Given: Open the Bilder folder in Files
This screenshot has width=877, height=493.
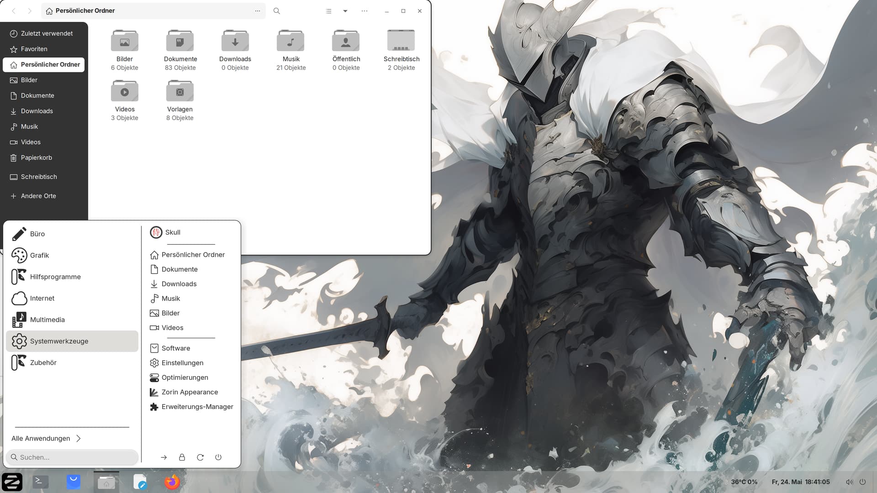Looking at the screenshot, I should coord(124,49).
